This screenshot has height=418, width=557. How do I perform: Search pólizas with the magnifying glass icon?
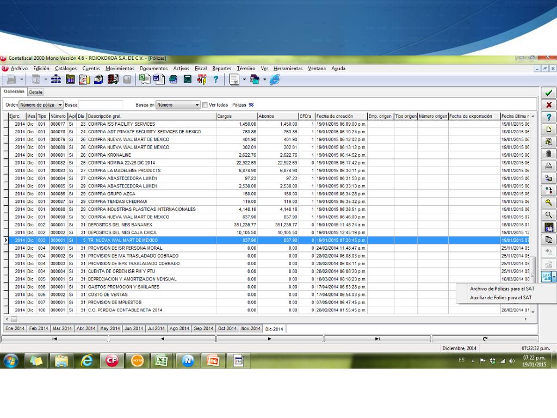548,215
